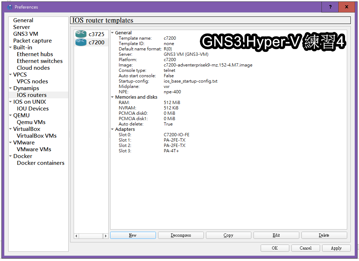Viewport: 359px width, 261px height.
Task: Click the help question mark button
Action: tap(330, 7)
